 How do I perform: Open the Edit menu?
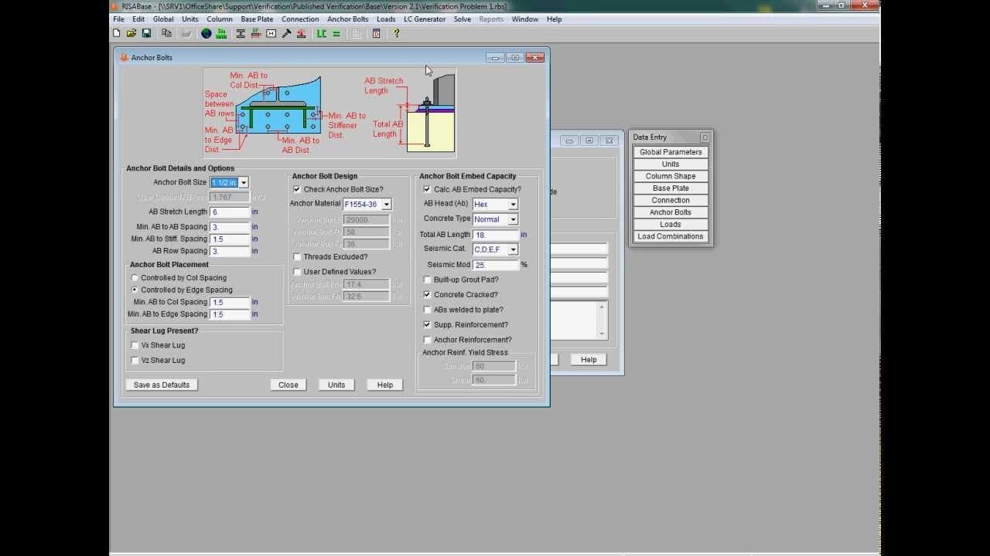pos(138,19)
